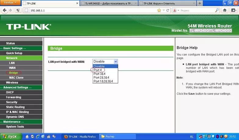Click the last quick launch icon

54,136
